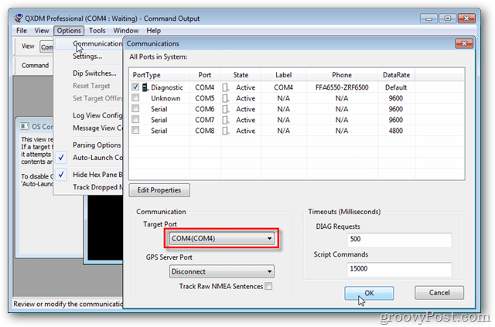
Task: Click the QXDM app icon in title bar
Action: coord(19,18)
